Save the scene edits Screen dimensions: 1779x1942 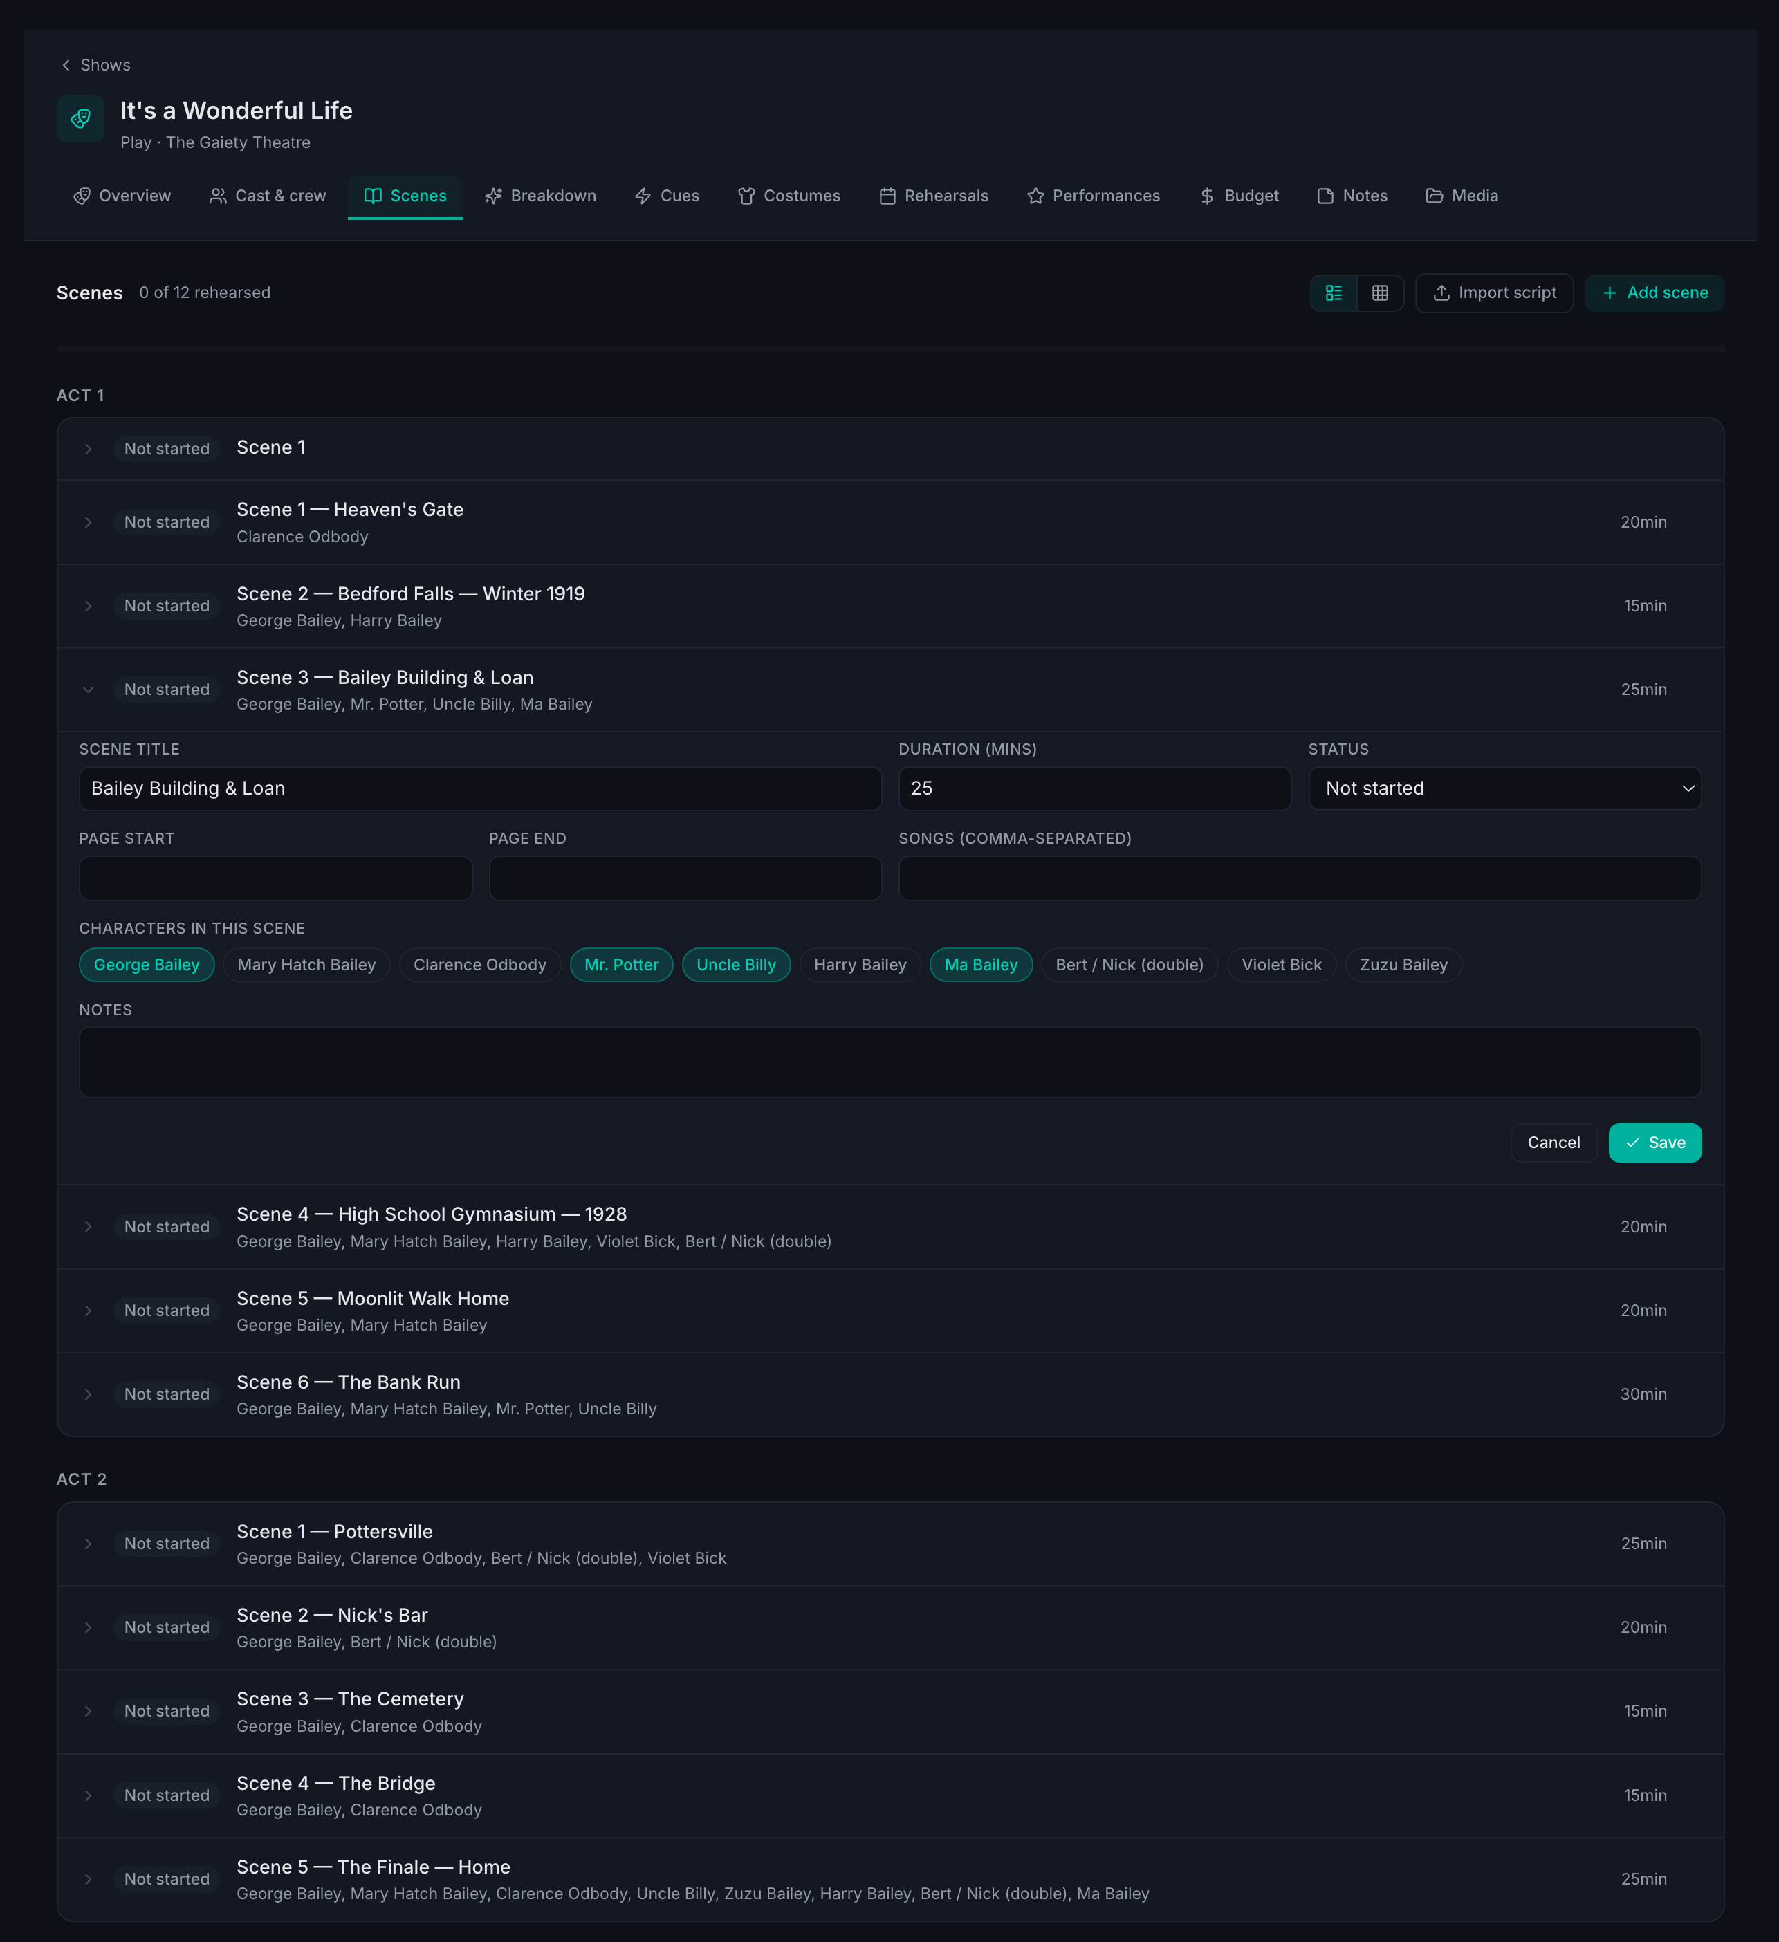click(1654, 1143)
